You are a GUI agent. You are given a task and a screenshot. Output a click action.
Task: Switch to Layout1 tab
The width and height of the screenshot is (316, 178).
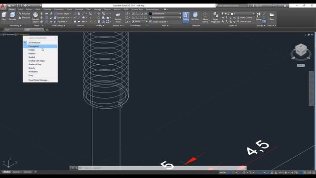(16, 172)
